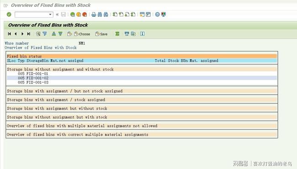Click the 'StorageBin' column header
The width and height of the screenshot is (297, 169).
click(x=37, y=61)
